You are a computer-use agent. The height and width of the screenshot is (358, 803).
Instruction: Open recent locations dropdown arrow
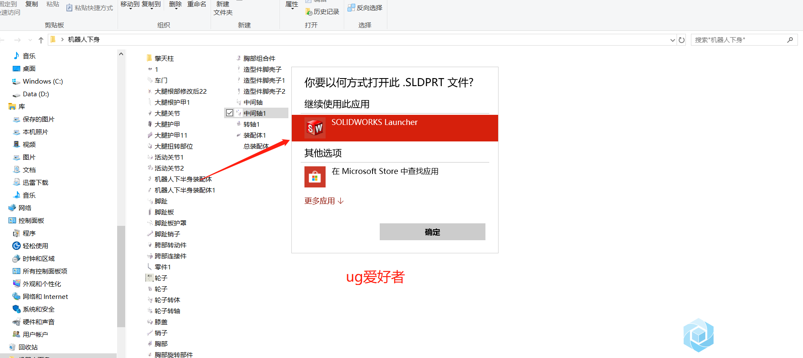pyautogui.click(x=30, y=40)
